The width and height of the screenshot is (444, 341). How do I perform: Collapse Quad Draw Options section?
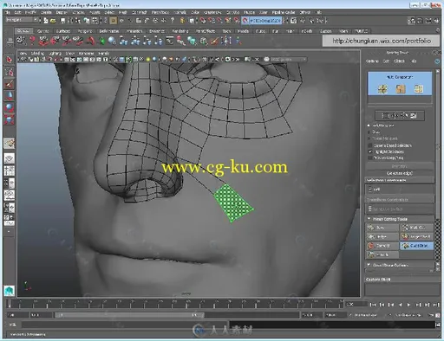click(369, 265)
